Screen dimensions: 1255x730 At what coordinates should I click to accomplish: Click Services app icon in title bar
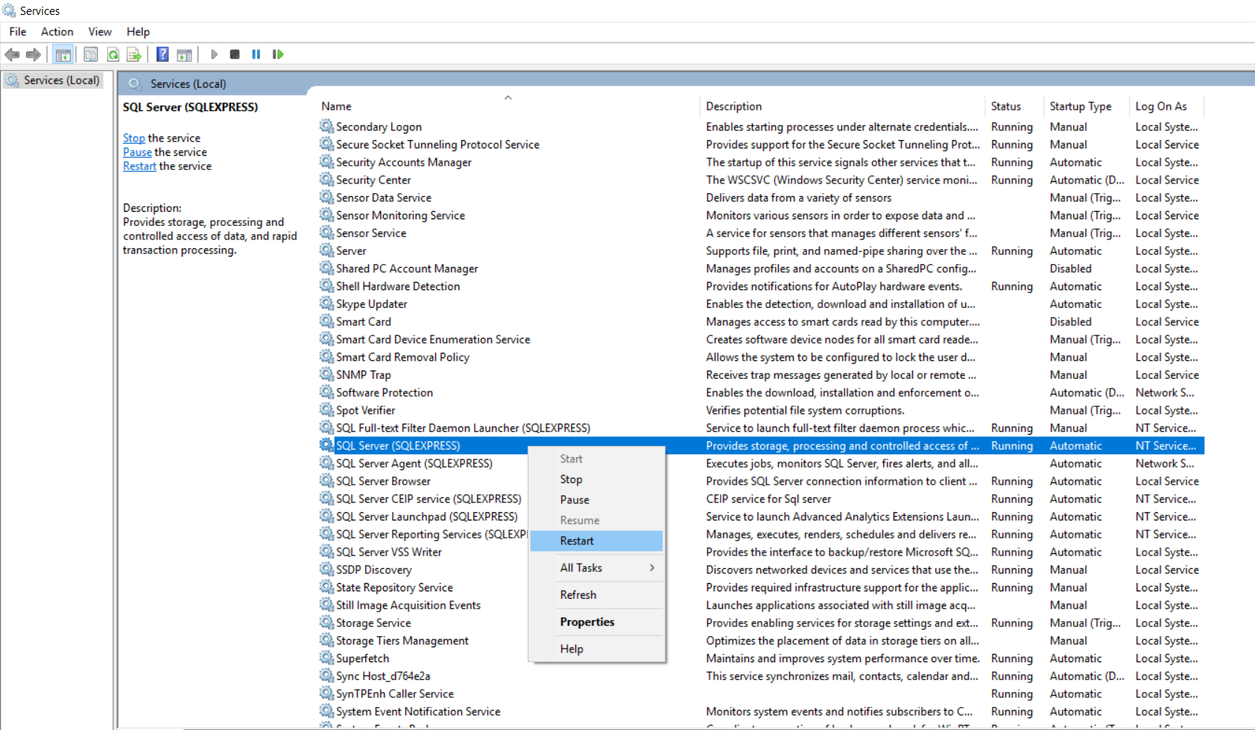pos(9,10)
